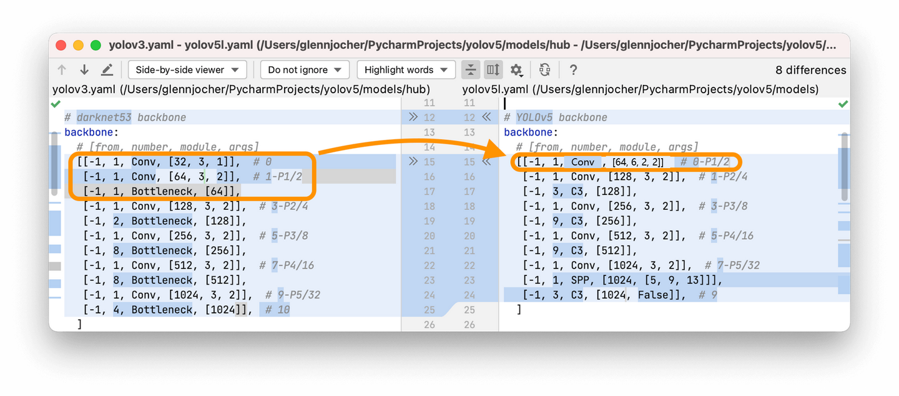The height and width of the screenshot is (396, 899).
Task: Select the edit pencil icon
Action: pyautogui.click(x=107, y=69)
